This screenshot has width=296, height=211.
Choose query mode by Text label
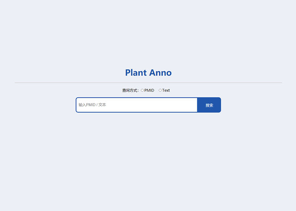166,90
